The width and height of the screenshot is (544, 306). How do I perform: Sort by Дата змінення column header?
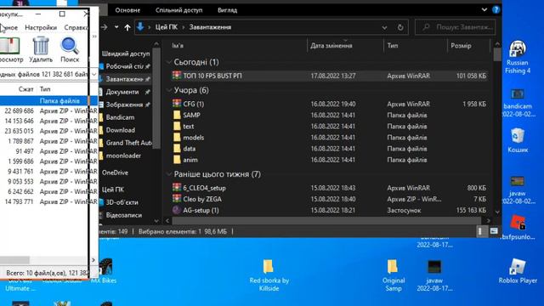[x=331, y=45]
